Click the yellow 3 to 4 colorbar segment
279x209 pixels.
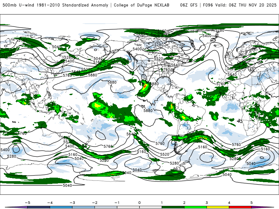click(x=218, y=207)
